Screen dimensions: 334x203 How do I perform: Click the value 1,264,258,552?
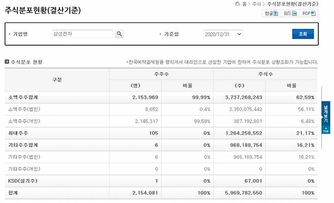[244, 133]
